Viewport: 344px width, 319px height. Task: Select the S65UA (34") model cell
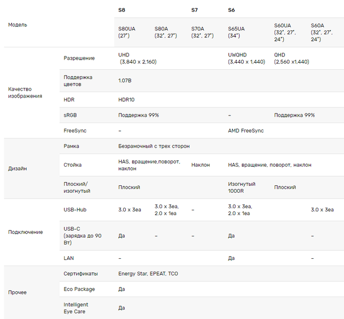[237, 32]
